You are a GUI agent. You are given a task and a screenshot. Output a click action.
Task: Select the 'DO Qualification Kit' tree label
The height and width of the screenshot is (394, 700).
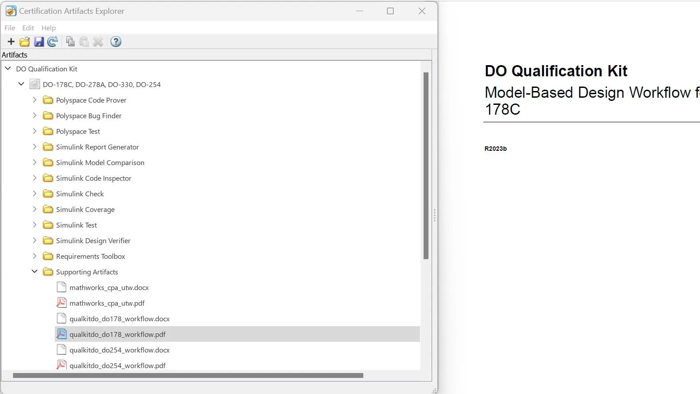(x=47, y=69)
